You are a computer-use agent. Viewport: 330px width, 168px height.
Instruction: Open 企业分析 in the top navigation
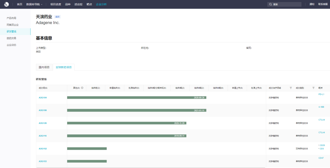[x=101, y=4]
